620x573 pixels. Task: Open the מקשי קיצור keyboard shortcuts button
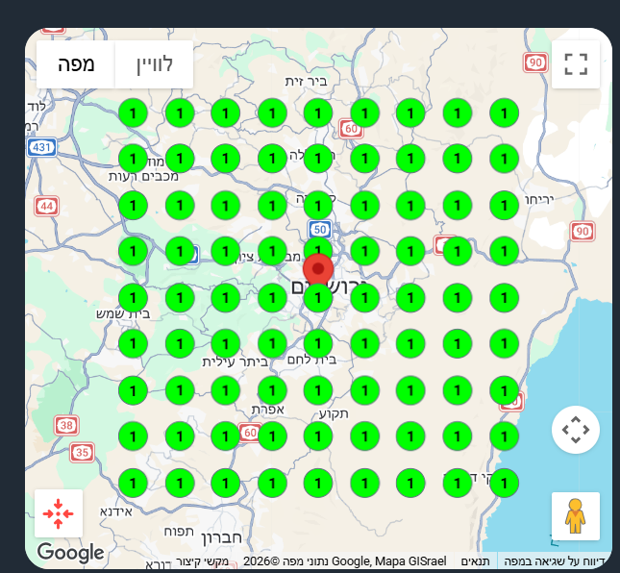click(202, 561)
